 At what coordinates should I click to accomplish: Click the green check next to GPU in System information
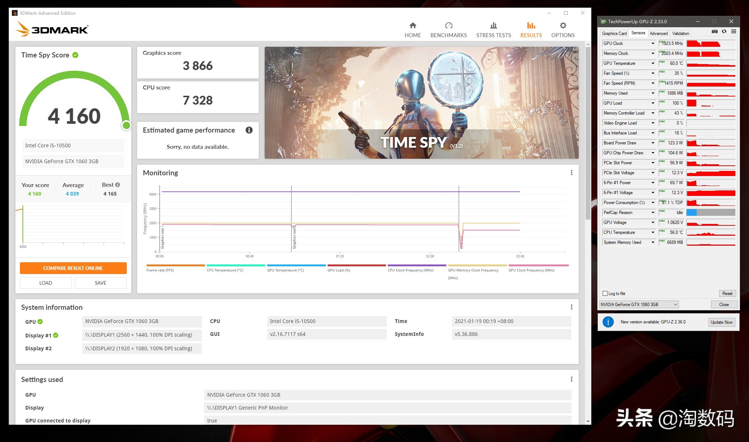(40, 322)
